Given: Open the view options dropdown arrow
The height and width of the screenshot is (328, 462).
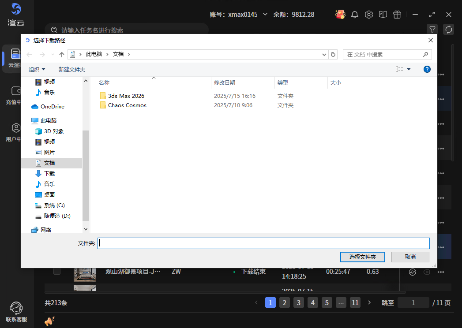Looking at the screenshot, I should click(x=409, y=69).
